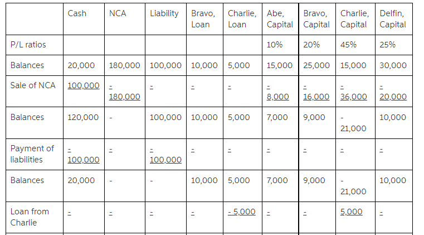Image resolution: width=424 pixels, height=235 pixels.
Task: Select the Abe, Capital column header
Action: pyautogui.click(x=280, y=19)
